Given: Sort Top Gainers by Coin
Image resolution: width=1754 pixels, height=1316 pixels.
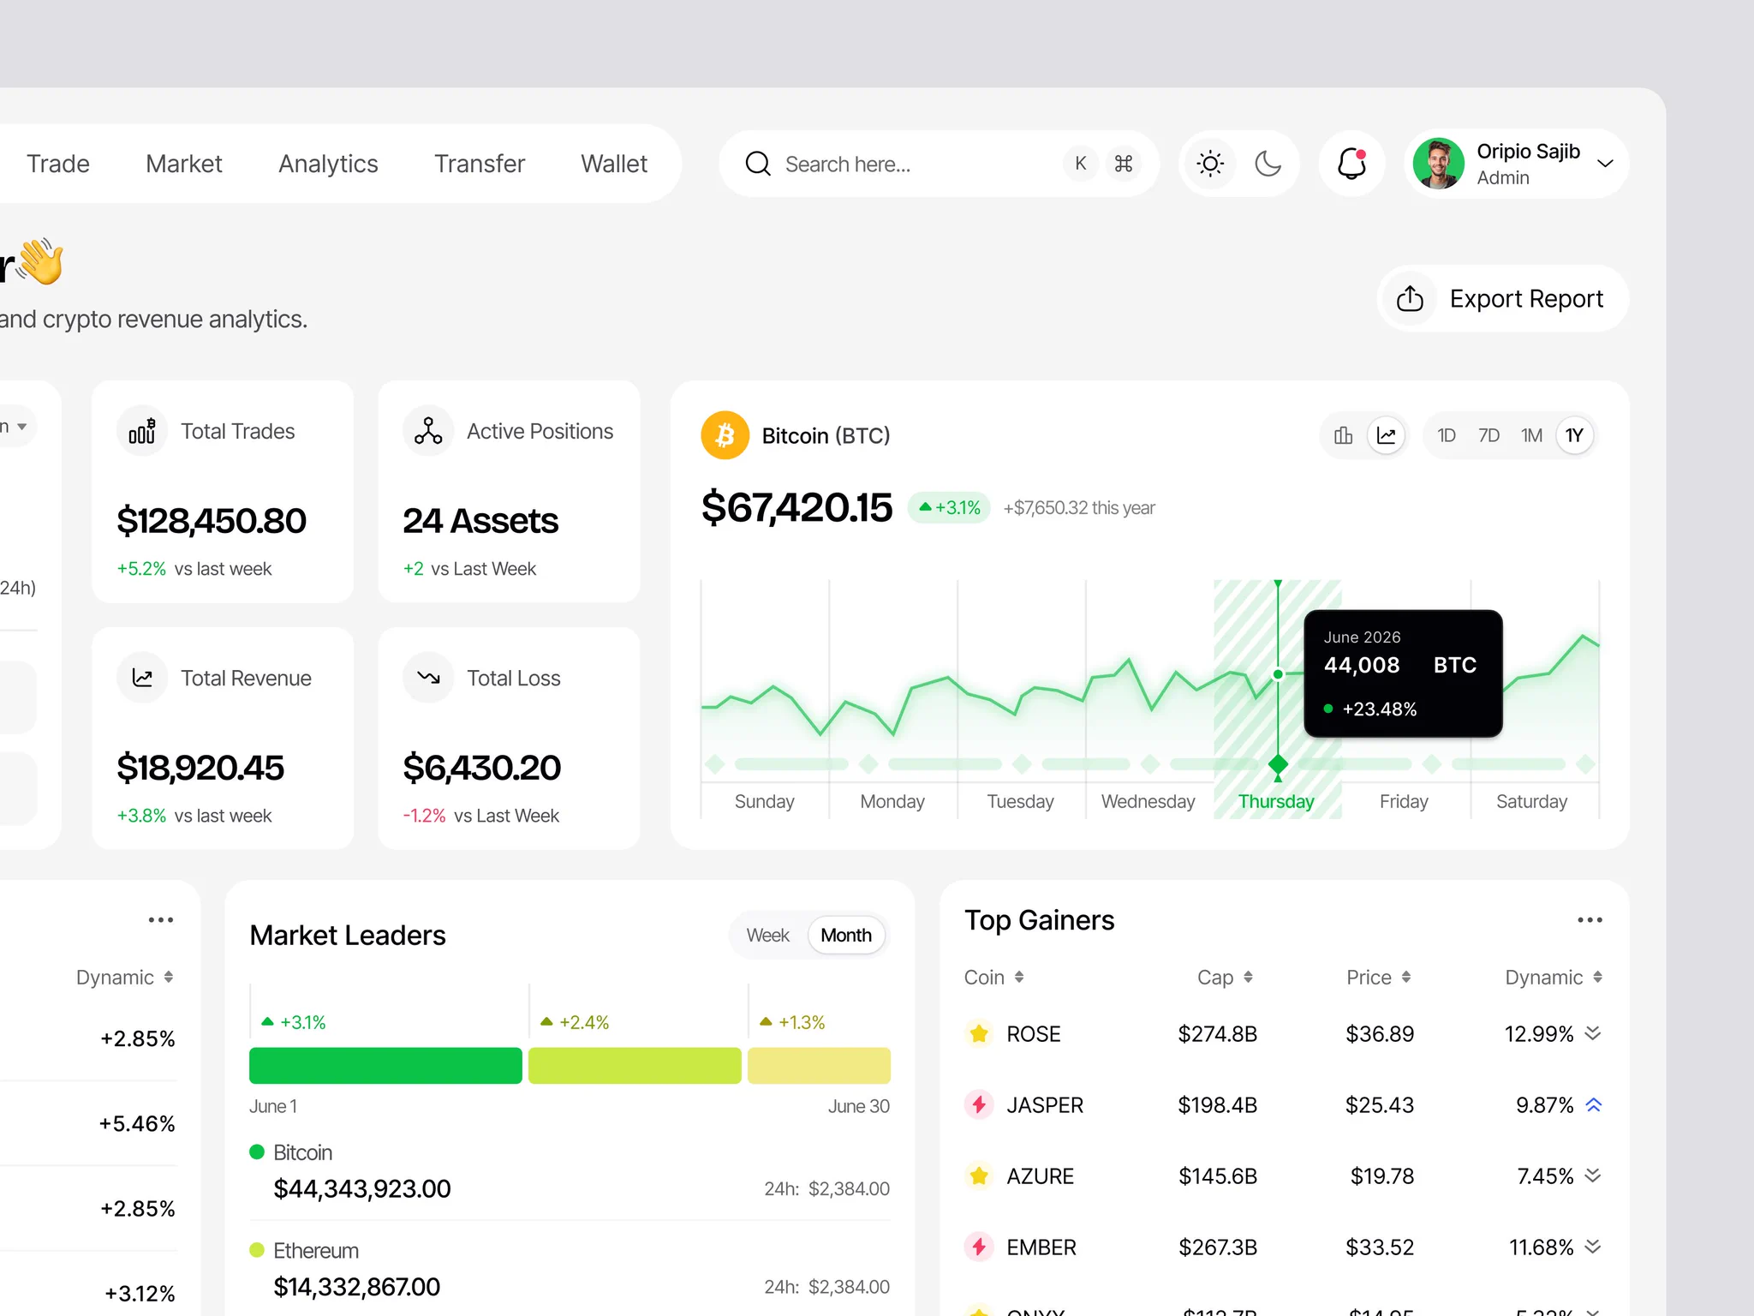Looking at the screenshot, I should (x=994, y=978).
